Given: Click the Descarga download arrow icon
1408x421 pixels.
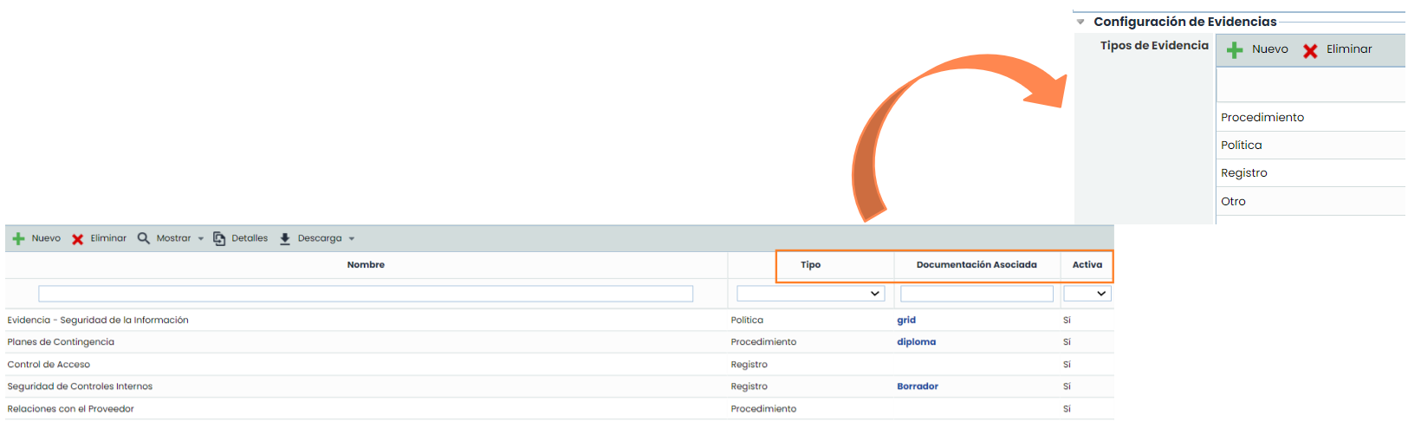Looking at the screenshot, I should pyautogui.click(x=285, y=238).
